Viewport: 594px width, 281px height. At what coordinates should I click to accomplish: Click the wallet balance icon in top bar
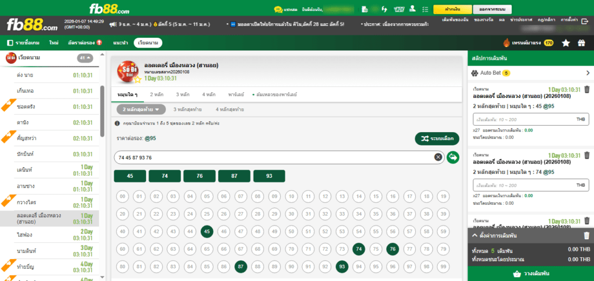coord(364,9)
